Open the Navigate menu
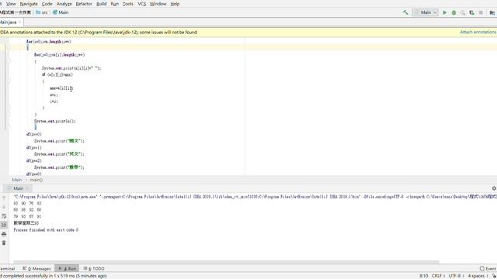Viewport: 497px width, 279px height. tap(29, 4)
